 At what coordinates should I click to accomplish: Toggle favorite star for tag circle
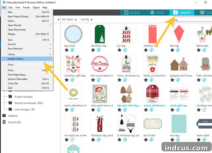tap(66, 50)
